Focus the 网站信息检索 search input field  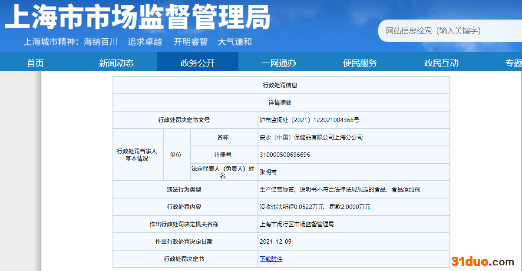click(x=447, y=31)
